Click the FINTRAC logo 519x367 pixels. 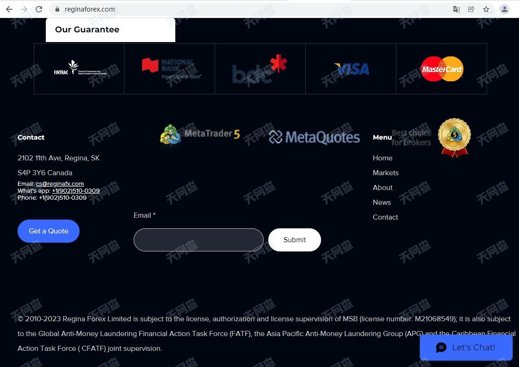80,68
